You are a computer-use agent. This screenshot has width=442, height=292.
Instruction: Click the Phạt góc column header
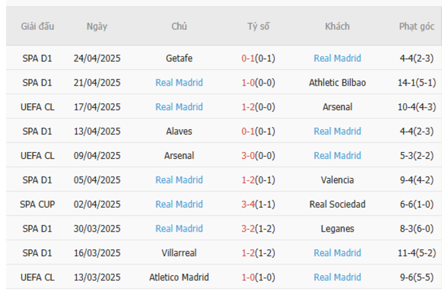pos(416,26)
